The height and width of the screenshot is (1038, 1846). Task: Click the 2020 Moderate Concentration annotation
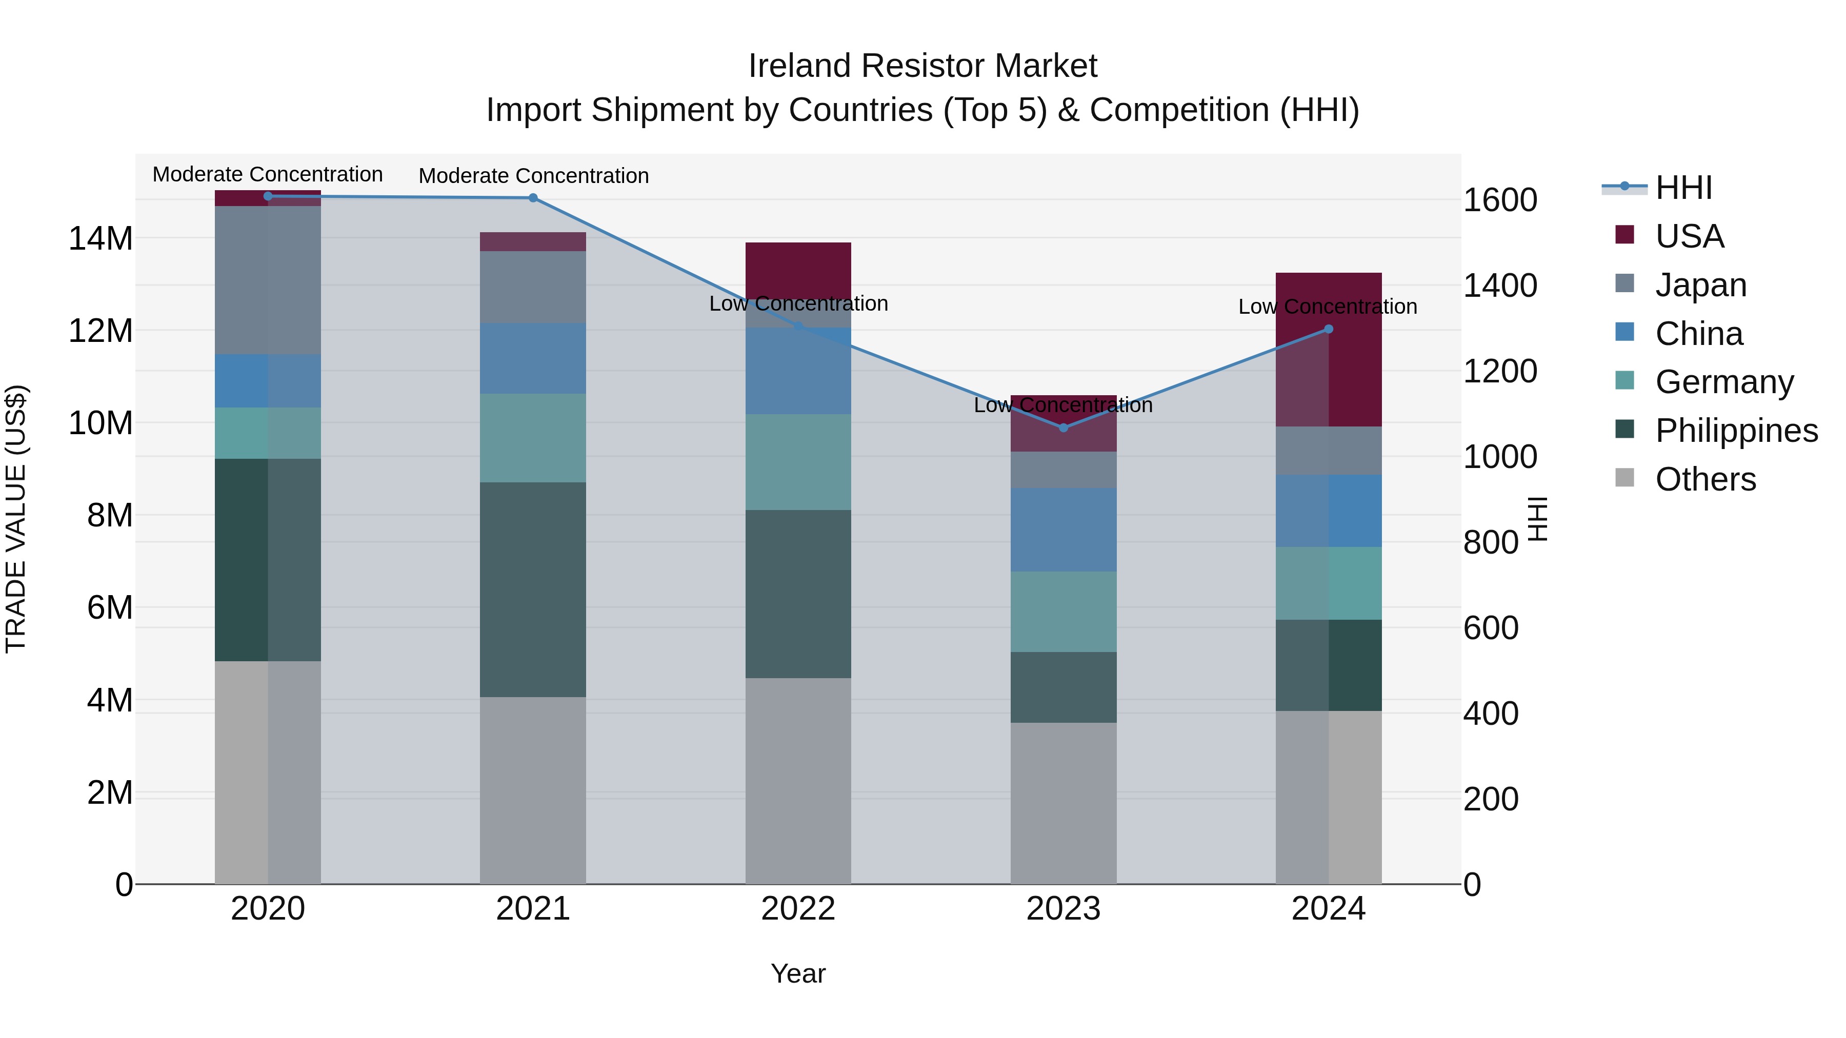268,175
